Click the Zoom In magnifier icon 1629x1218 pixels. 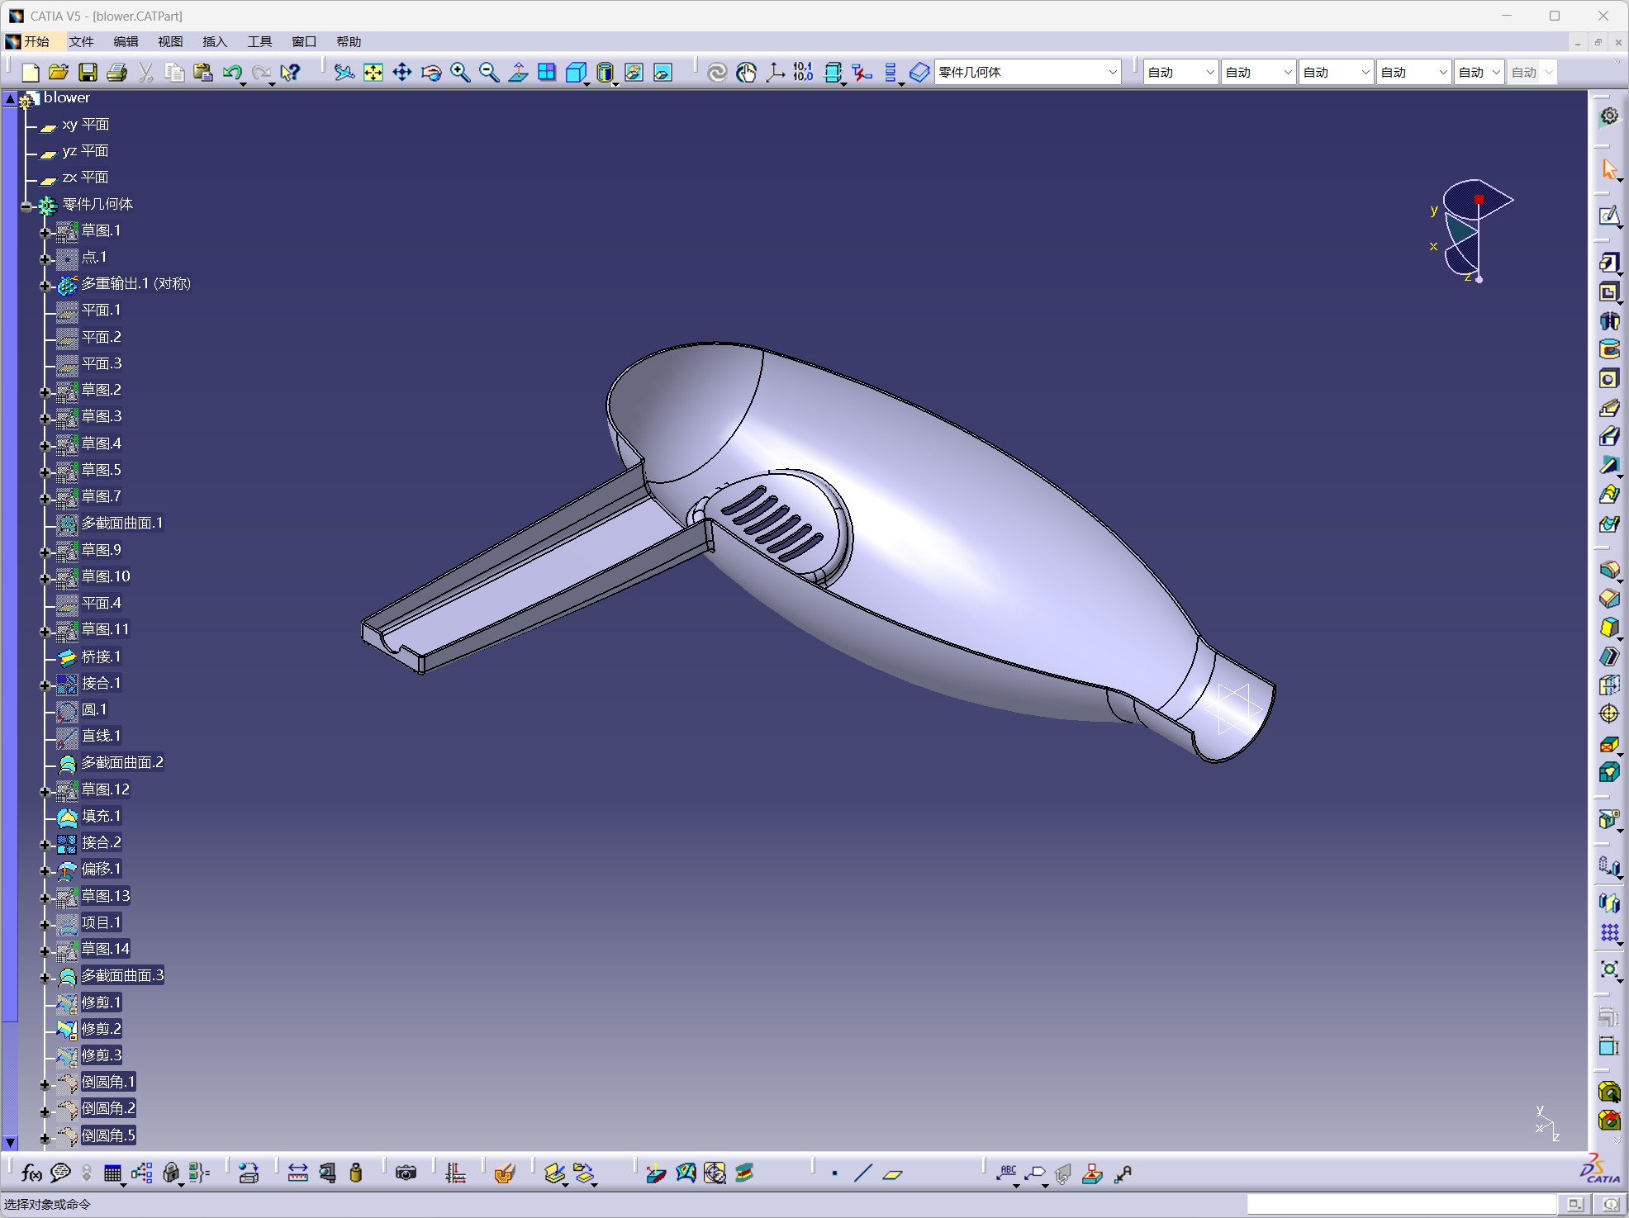[x=460, y=73]
